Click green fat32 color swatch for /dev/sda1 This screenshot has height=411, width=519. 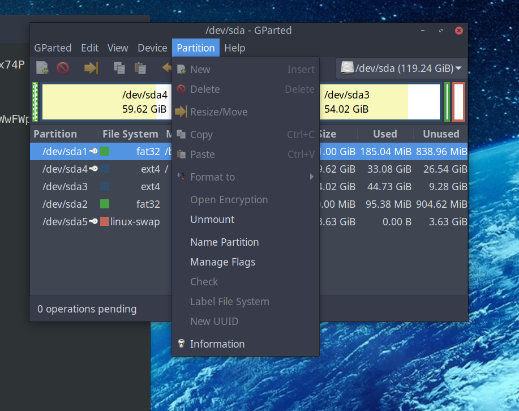click(105, 151)
